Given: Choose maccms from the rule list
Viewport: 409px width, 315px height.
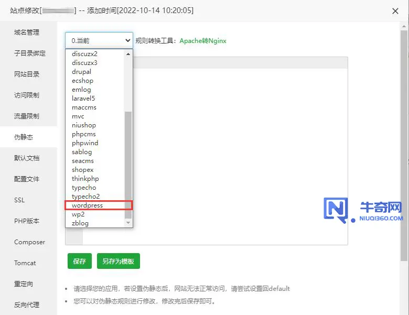Looking at the screenshot, I should coord(95,107).
